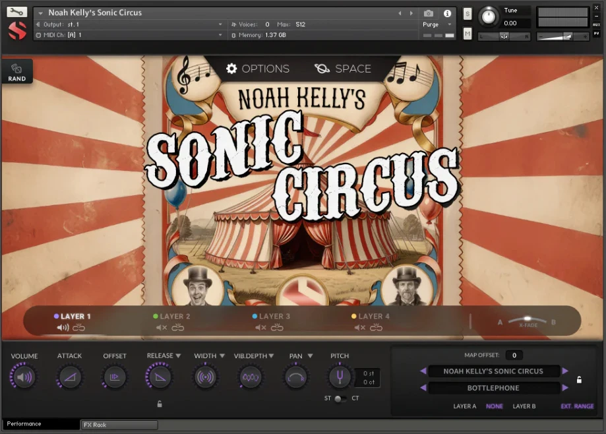This screenshot has height=434, width=606.
Task: Select the LAYER 1 tab
Action: click(73, 316)
